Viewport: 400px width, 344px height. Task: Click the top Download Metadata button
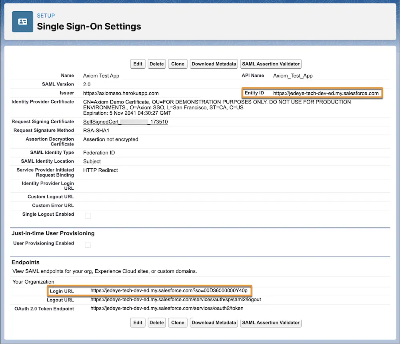pos(214,64)
